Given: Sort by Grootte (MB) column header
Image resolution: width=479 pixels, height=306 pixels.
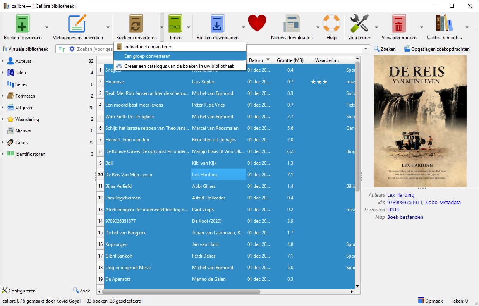Looking at the screenshot, I should [290, 60].
